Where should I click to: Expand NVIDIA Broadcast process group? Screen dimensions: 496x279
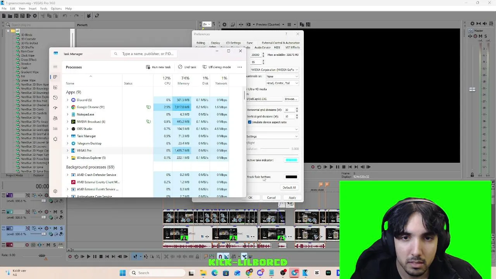click(67, 122)
